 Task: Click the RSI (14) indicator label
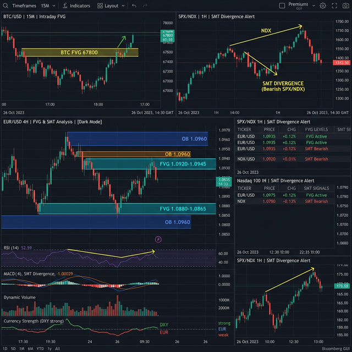(11, 248)
